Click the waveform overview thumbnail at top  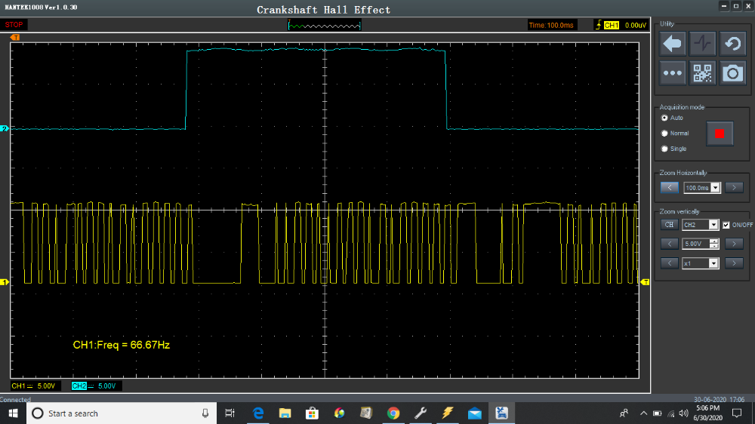[325, 25]
